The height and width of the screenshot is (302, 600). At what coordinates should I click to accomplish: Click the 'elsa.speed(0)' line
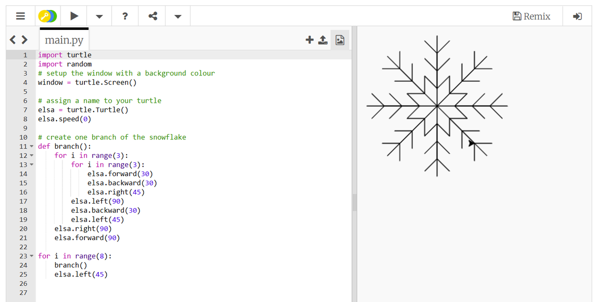click(65, 119)
